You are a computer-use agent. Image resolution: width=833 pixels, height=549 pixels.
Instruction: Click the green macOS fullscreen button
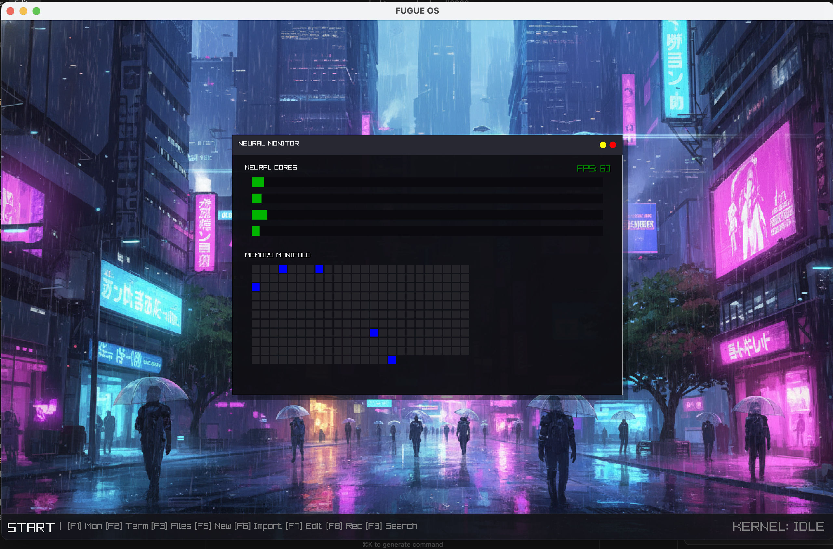tap(36, 11)
